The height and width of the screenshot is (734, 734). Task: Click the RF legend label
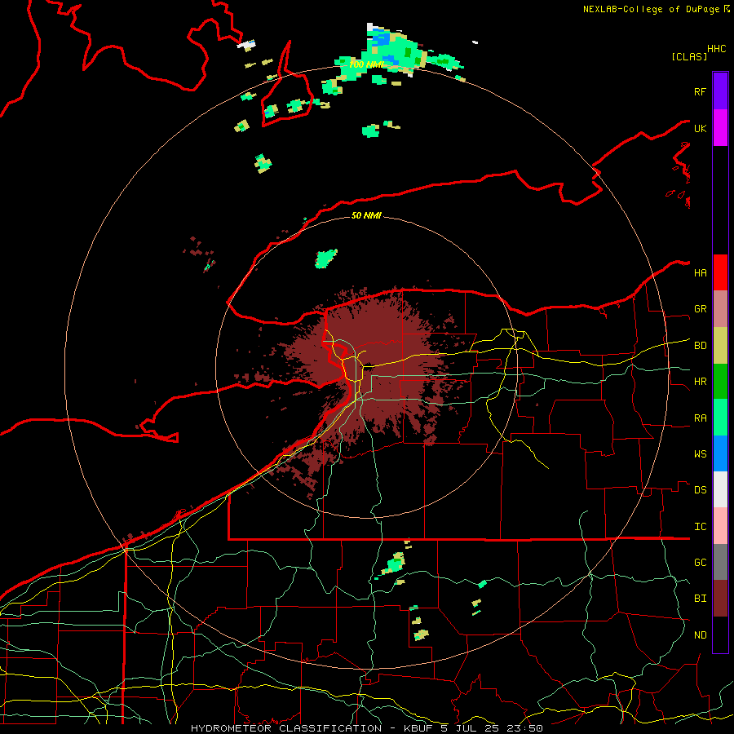pos(700,91)
